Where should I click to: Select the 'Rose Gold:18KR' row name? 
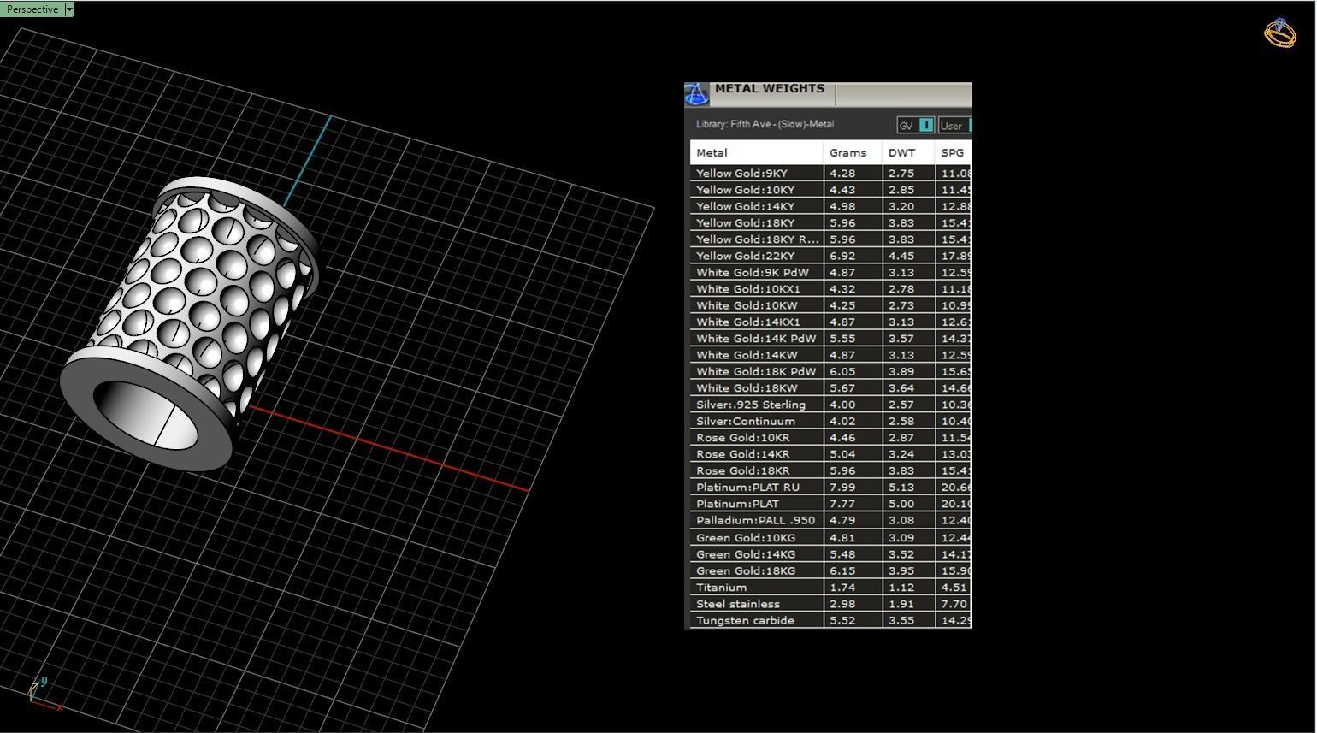(x=743, y=471)
